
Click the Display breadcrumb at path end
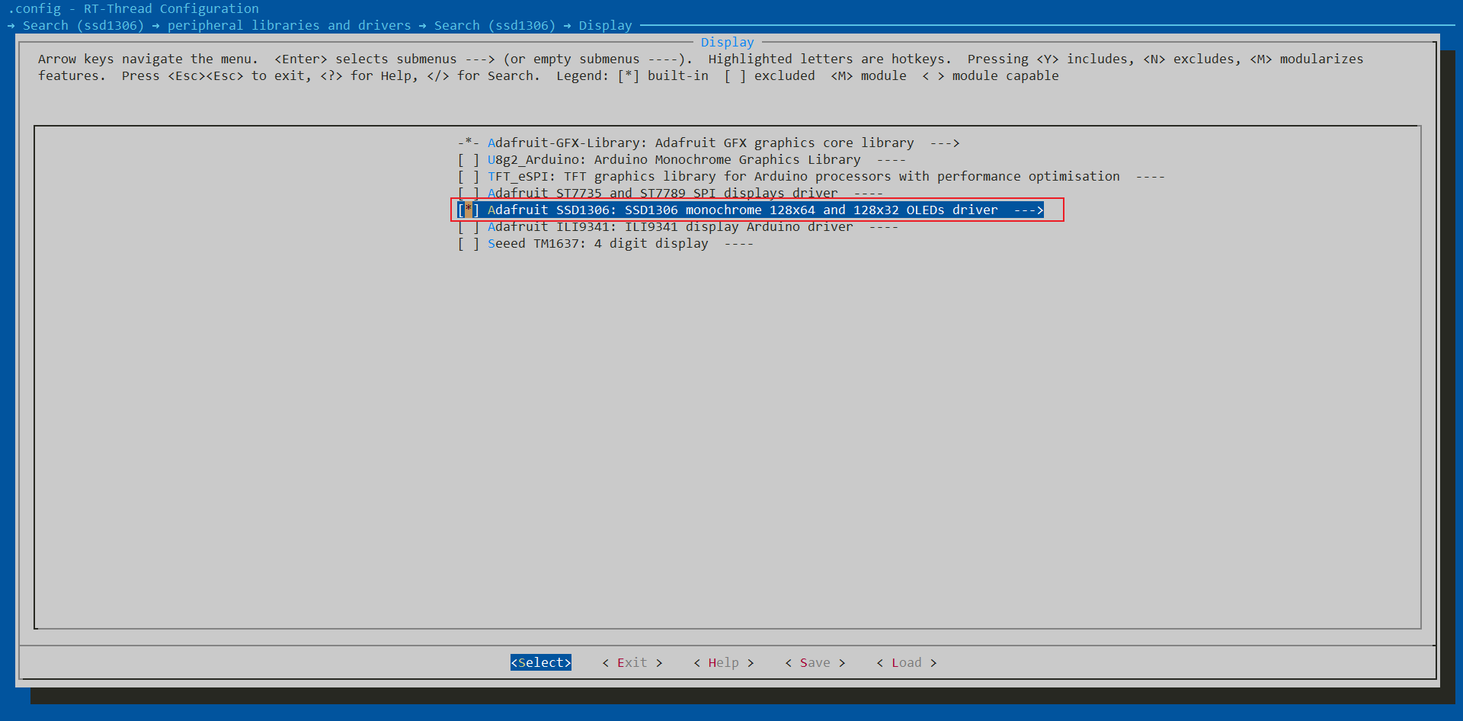606,26
